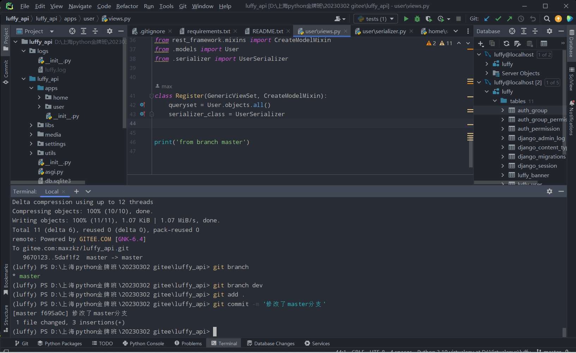Screen dimensions: 576x353
Task: Expand Server Objects node
Action: pos(487,73)
